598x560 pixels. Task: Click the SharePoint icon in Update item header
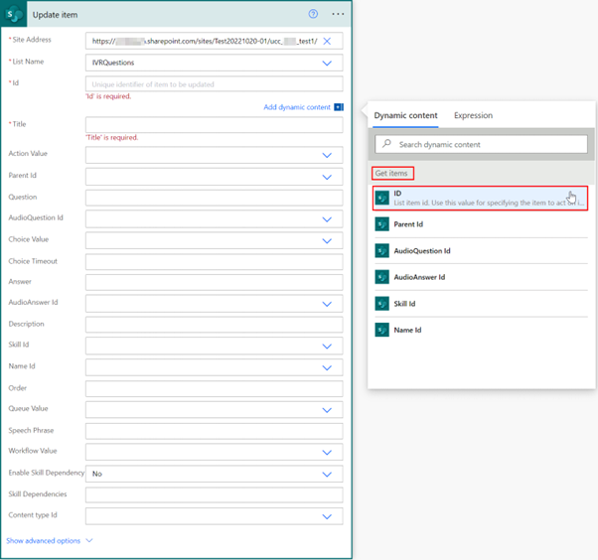click(x=14, y=15)
